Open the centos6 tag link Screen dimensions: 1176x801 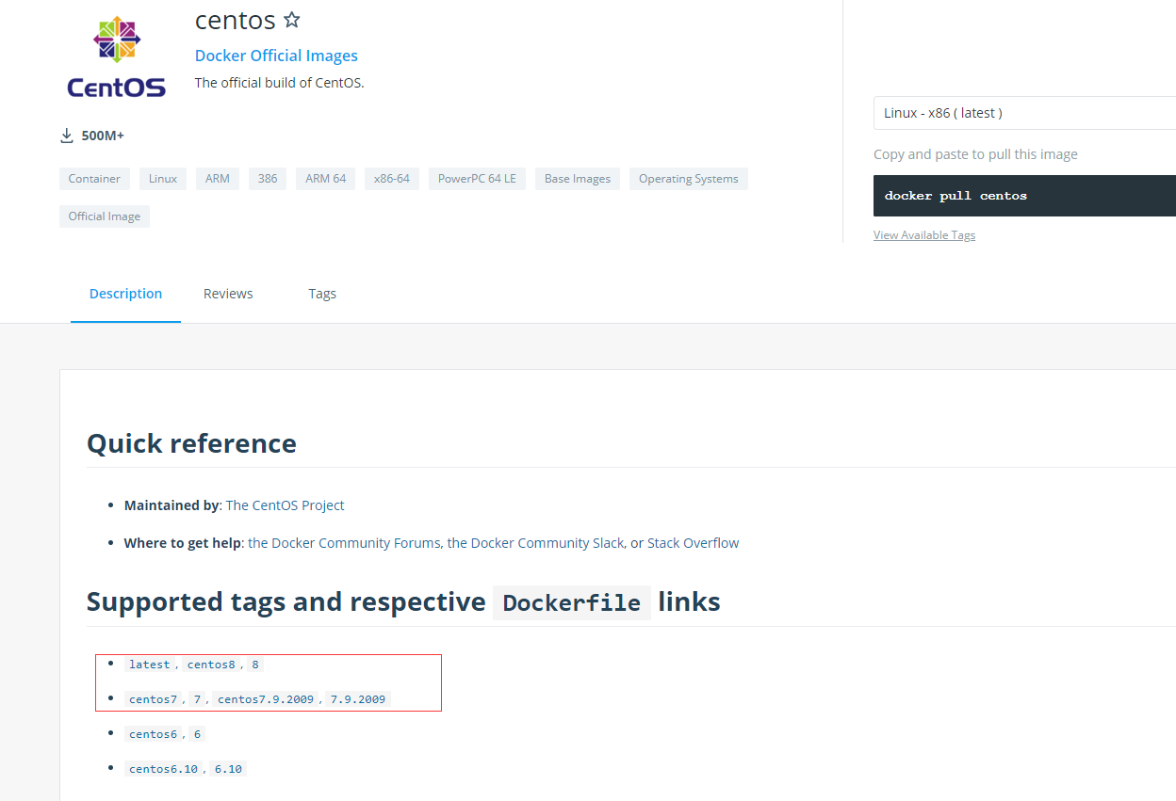[x=153, y=734]
